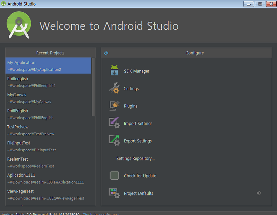277x215 pixels.
Task: Click the Project Defaults icon
Action: pos(114,193)
